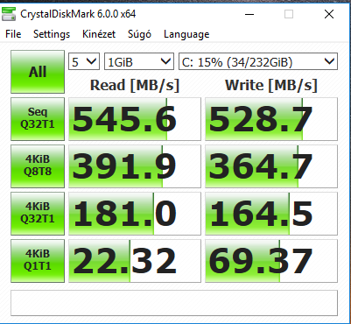Click the 4KiB Q8T8 write value 364.7
The height and width of the screenshot is (324, 351).
coord(271,166)
